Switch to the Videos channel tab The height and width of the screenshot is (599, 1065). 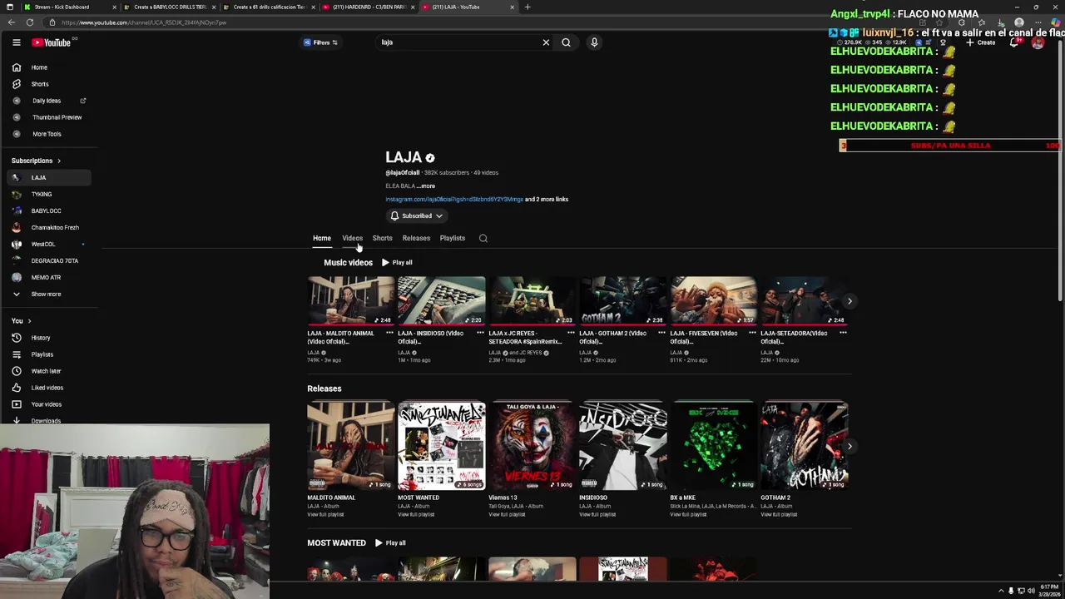pos(352,238)
